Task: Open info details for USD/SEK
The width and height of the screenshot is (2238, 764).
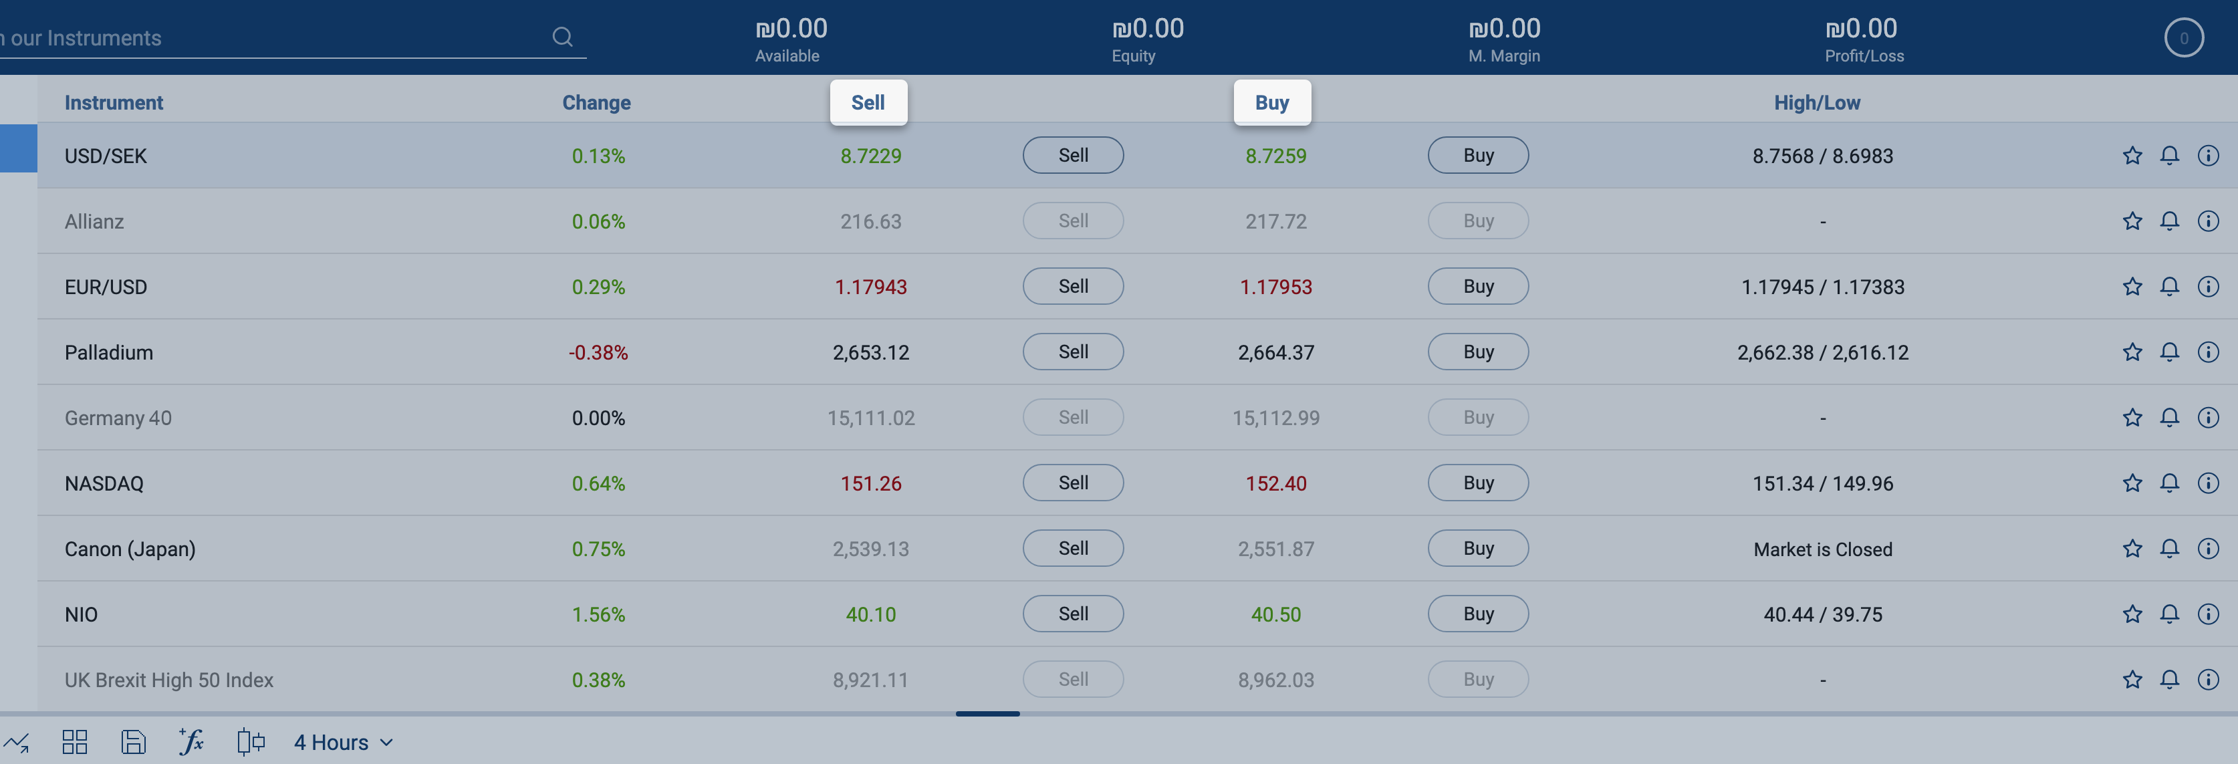Action: point(2208,156)
